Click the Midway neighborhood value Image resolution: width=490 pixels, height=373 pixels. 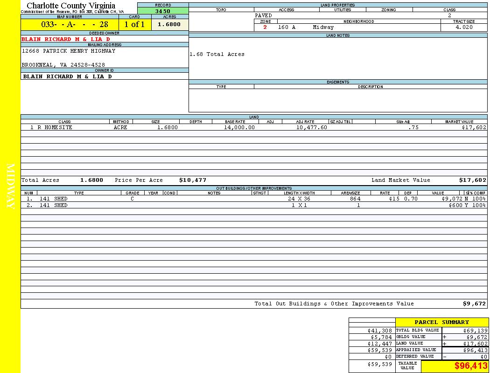(x=323, y=27)
